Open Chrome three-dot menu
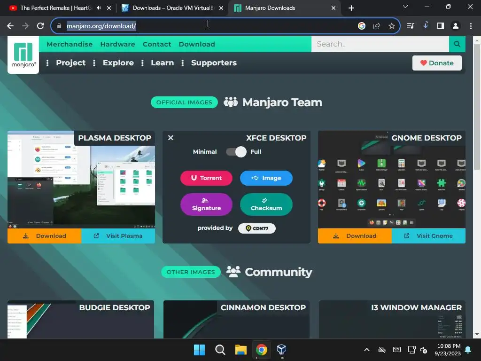 (471, 26)
